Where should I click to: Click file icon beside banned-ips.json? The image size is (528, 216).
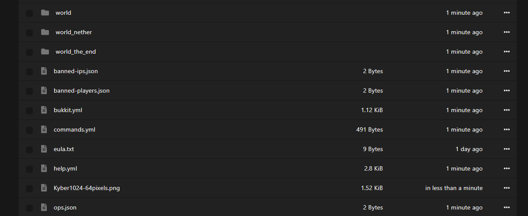coord(44,71)
